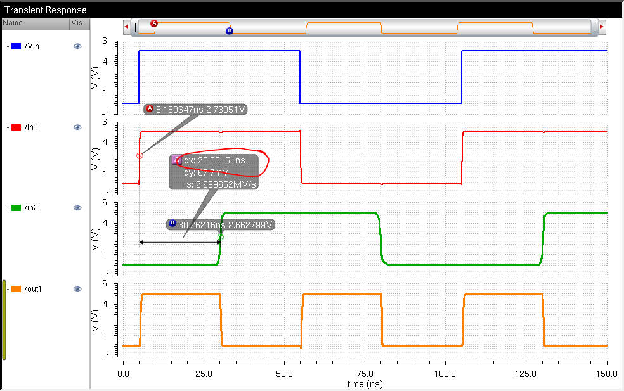This screenshot has width=624, height=391.
Task: Click marker A label 5.180647ns 2.73051V
Action: click(195, 110)
